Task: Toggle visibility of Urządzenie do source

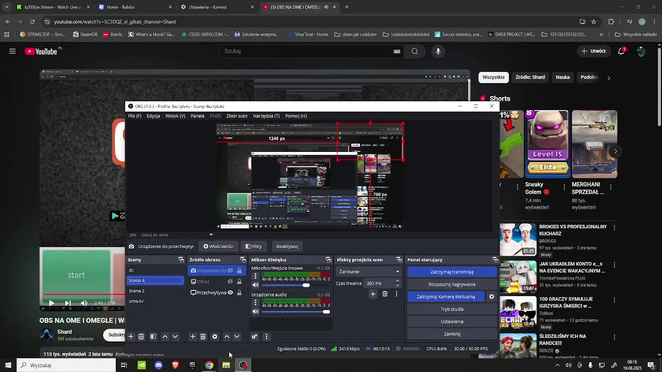Action: (230, 270)
